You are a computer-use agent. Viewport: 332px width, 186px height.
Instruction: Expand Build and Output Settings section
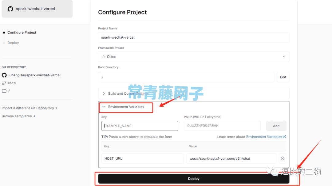[194, 93]
